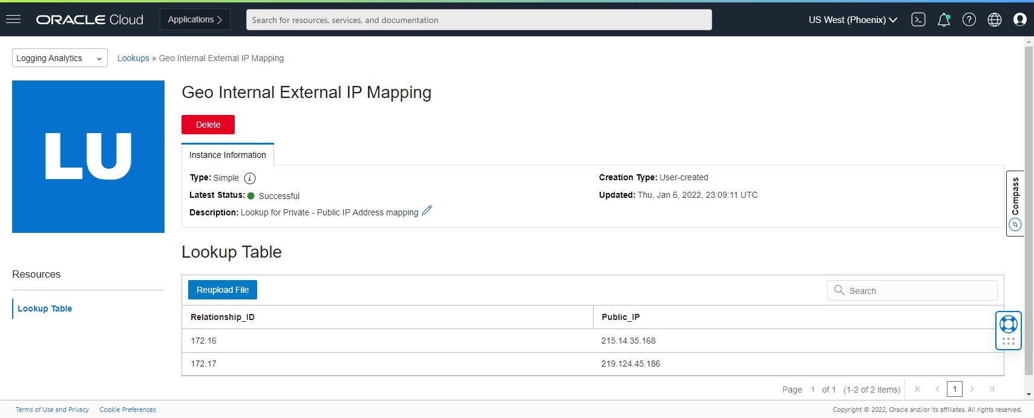Launch Cloud Shell from the header
Viewport: 1034px width, 418px height.
(x=918, y=19)
